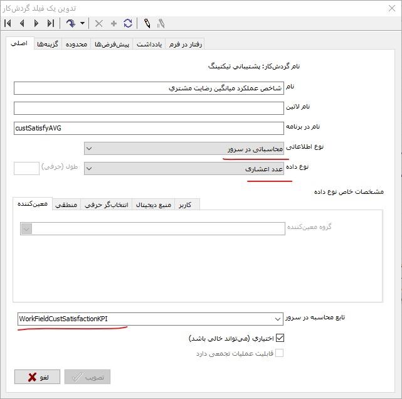Click the X delete icon in toolbar
This screenshot has width=402, height=399.
click(x=98, y=24)
